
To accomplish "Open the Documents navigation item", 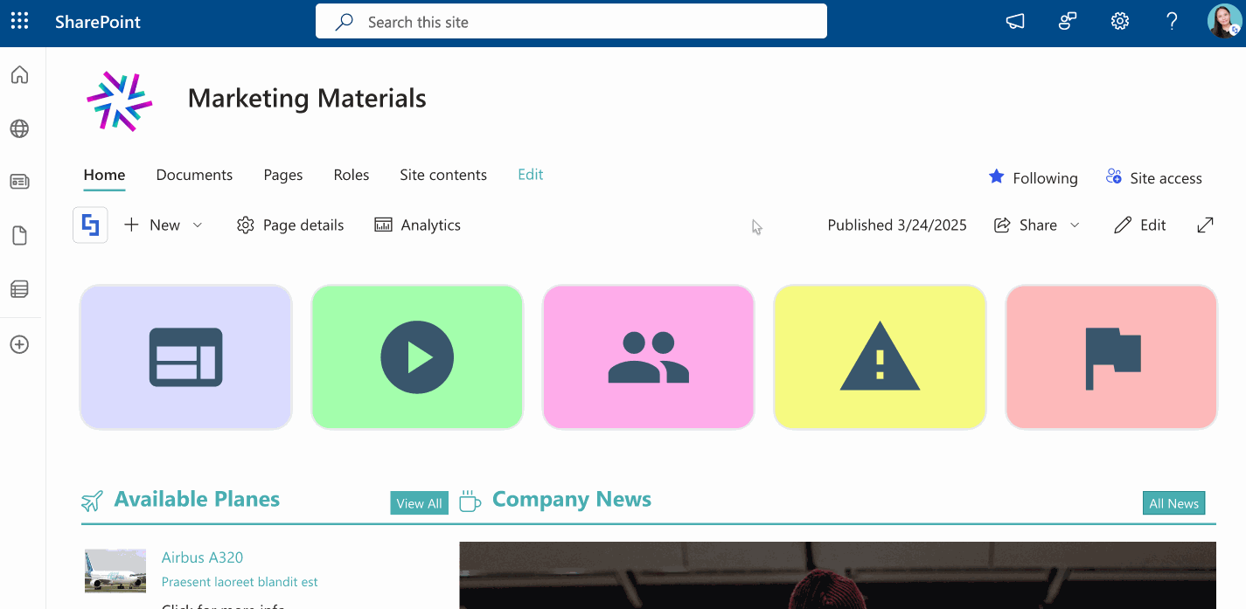I will [194, 175].
